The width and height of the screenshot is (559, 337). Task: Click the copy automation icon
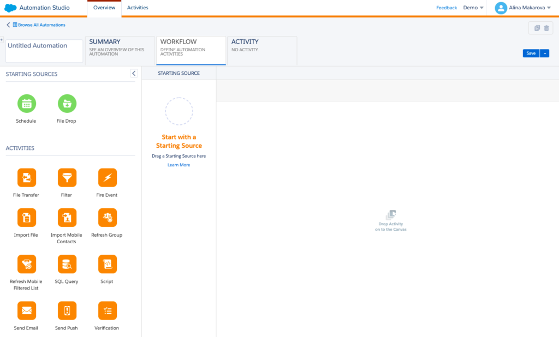pyautogui.click(x=537, y=28)
